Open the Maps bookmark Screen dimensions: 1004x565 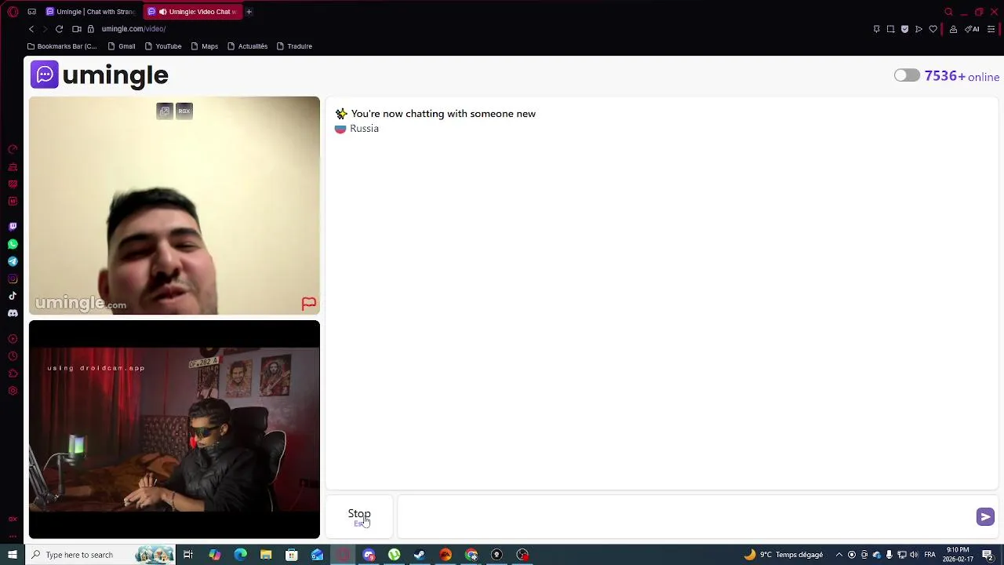click(x=204, y=46)
